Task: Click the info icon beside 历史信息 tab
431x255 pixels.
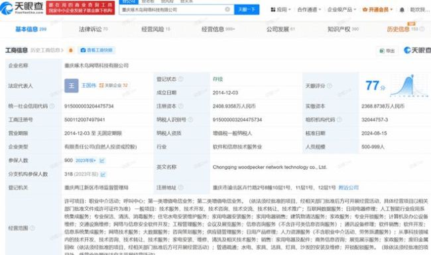Action: [422, 29]
